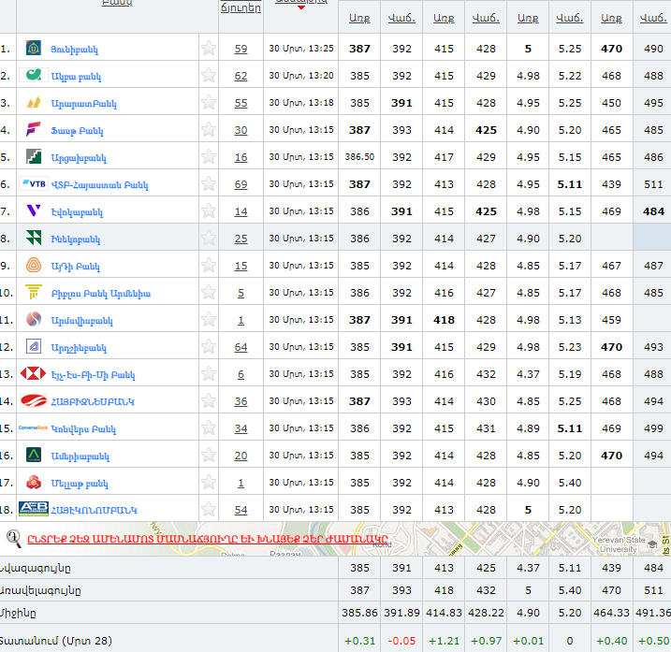This screenshot has height=652, width=671.
Task: Open ՎՏԲ-Հայաստան branches count 69
Action: click(241, 184)
